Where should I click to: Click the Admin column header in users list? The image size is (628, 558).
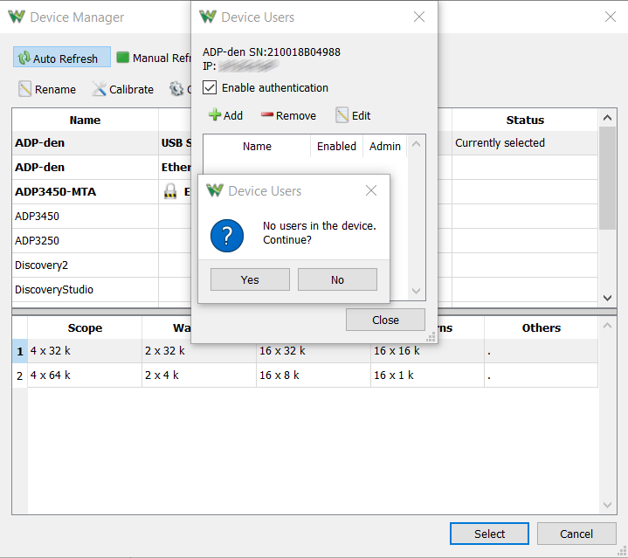(x=385, y=146)
